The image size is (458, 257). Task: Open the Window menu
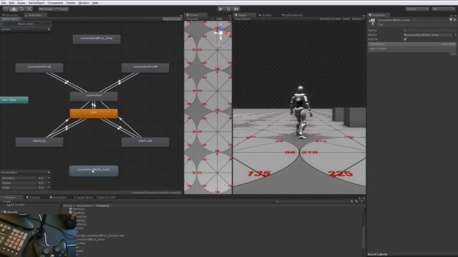point(84,3)
